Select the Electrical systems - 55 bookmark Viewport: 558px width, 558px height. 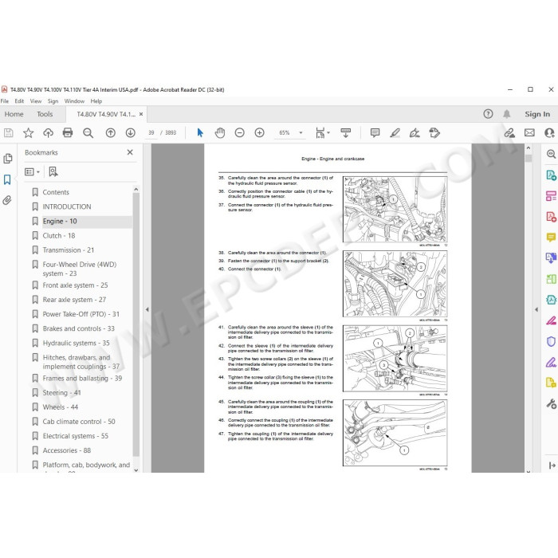coord(76,436)
